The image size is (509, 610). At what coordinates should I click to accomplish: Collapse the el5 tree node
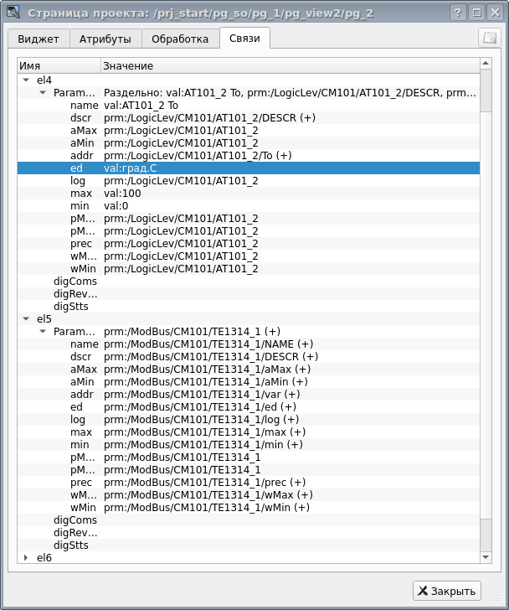click(26, 319)
